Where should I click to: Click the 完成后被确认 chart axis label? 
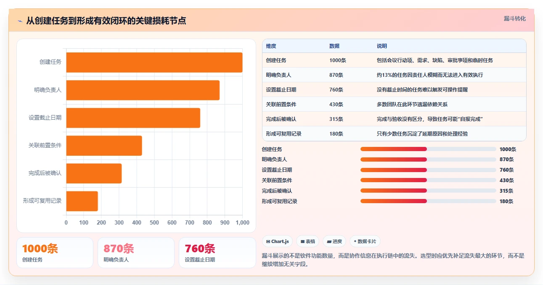click(45, 173)
